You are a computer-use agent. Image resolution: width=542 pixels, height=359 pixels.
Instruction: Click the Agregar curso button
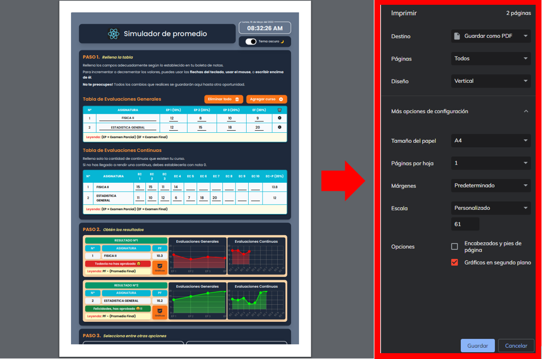tap(266, 99)
